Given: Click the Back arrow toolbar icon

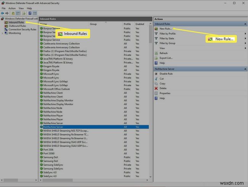Looking at the screenshot, I should pyautogui.click(x=2, y=13).
